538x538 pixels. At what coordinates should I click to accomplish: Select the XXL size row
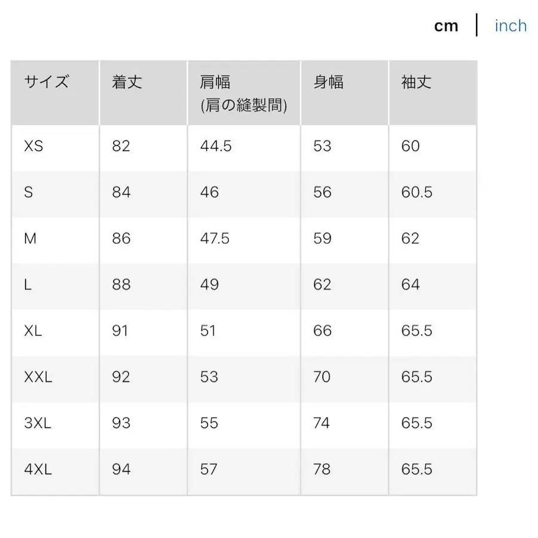[37, 377]
